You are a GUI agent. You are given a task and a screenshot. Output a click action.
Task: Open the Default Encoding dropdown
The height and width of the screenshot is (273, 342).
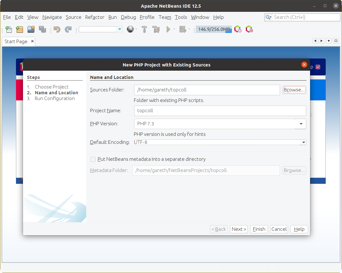(303, 142)
